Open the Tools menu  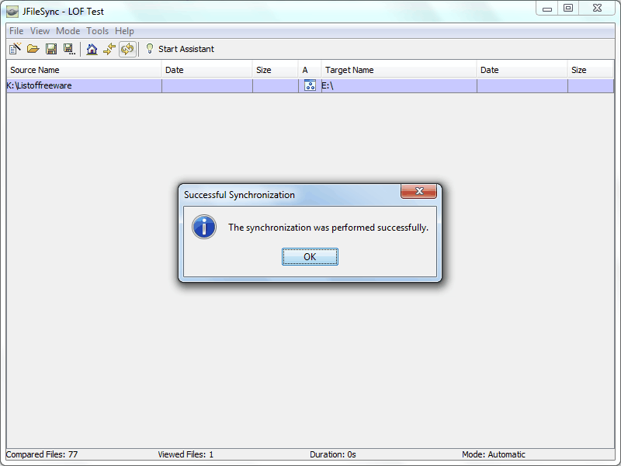click(x=98, y=31)
